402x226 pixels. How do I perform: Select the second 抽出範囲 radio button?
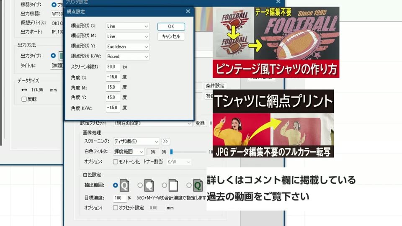tap(140, 185)
